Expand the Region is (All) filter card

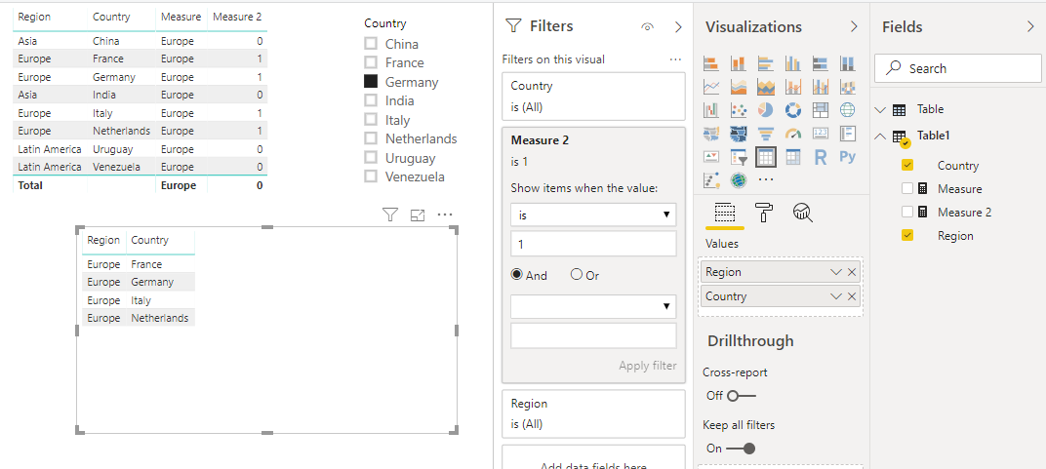[x=593, y=413]
